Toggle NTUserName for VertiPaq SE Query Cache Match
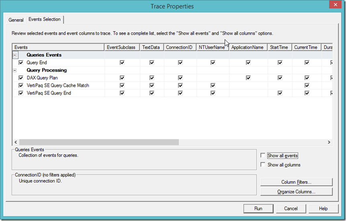 click(213, 85)
